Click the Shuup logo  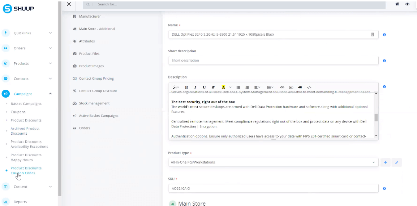[x=19, y=9]
